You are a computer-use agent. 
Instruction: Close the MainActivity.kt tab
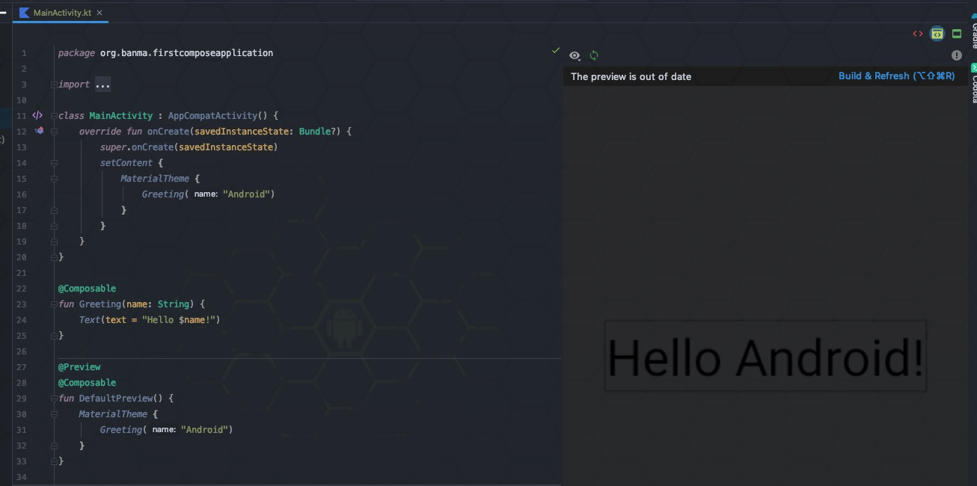[99, 13]
